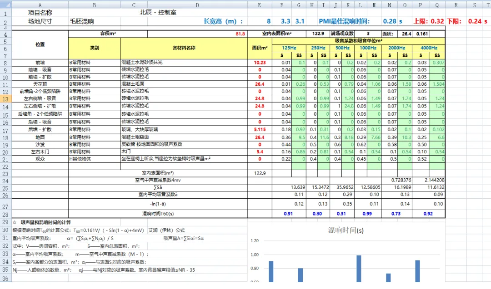Click the '-ln(1-ā)' row label
This screenshot has height=289, width=491.
click(158, 204)
